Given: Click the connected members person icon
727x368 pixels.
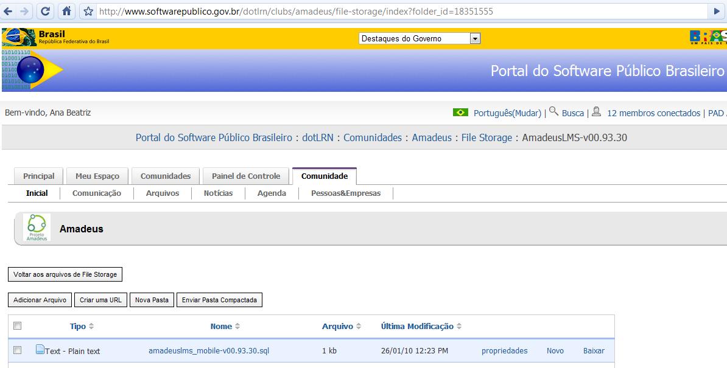Looking at the screenshot, I should pos(597,111).
